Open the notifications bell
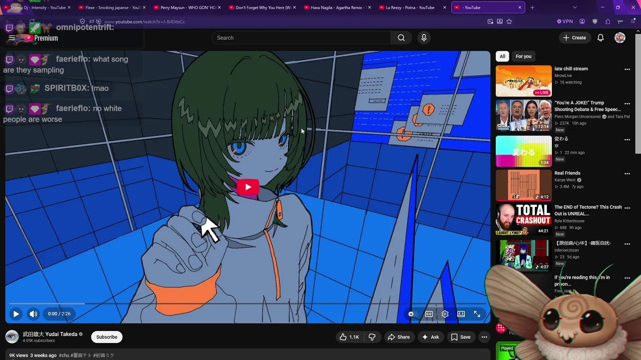This screenshot has width=641, height=360. coord(600,38)
